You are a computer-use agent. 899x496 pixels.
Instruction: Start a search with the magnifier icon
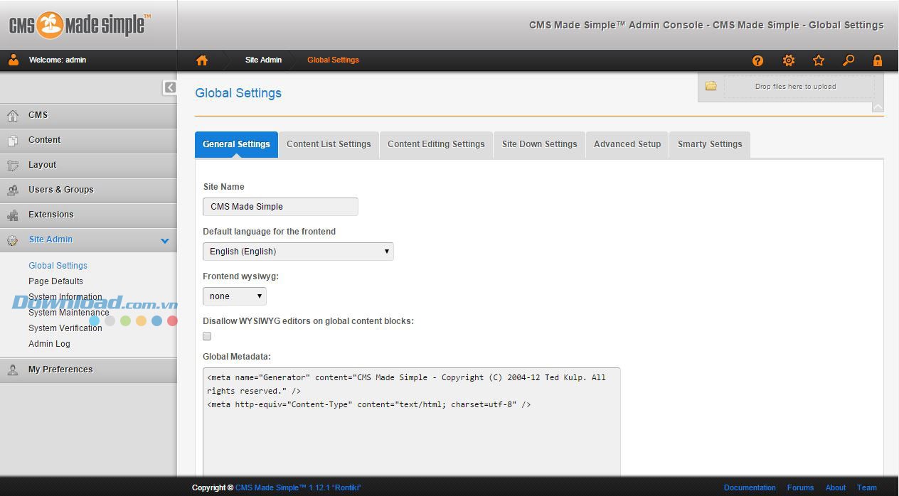848,60
